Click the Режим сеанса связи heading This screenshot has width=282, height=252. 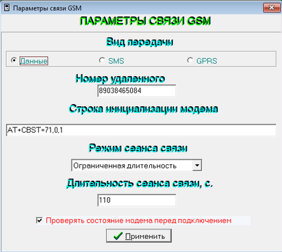(138, 149)
